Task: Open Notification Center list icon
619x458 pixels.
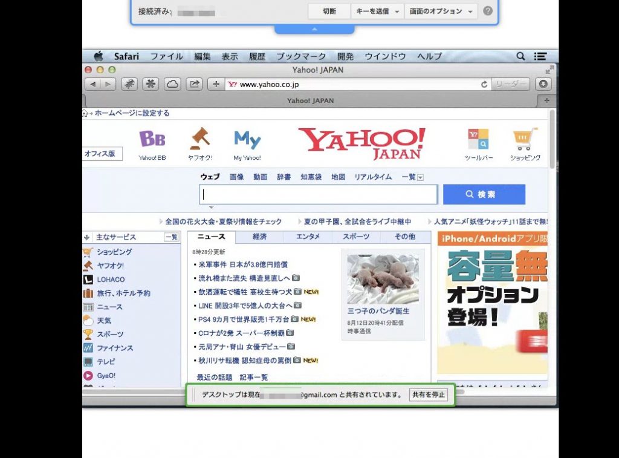Action: click(x=540, y=56)
